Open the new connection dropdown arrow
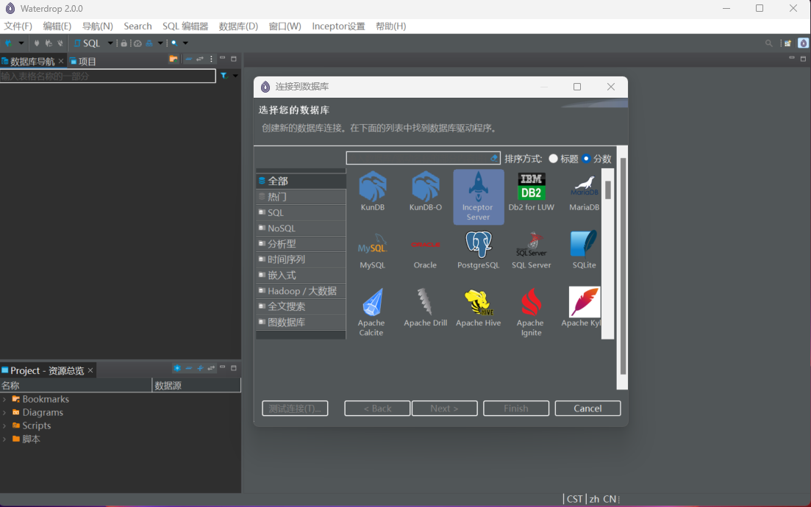 point(21,43)
